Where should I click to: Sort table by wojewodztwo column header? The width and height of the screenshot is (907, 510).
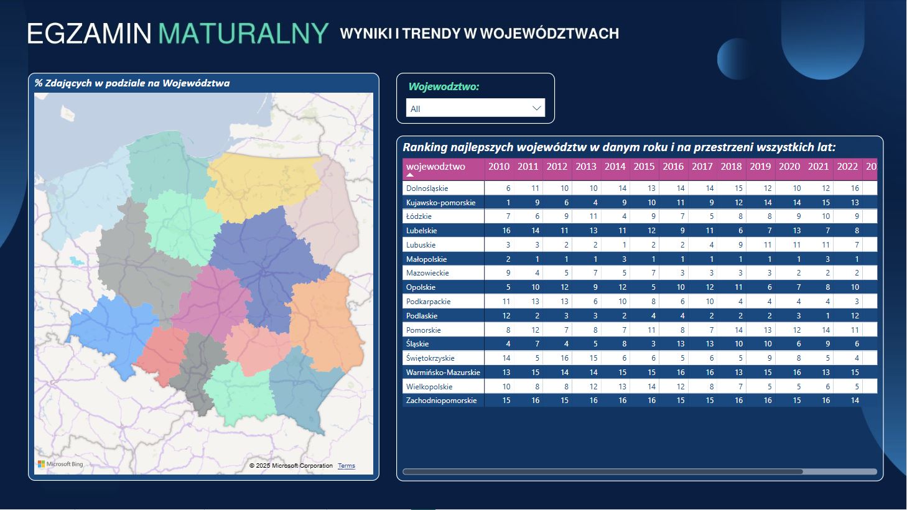point(435,166)
